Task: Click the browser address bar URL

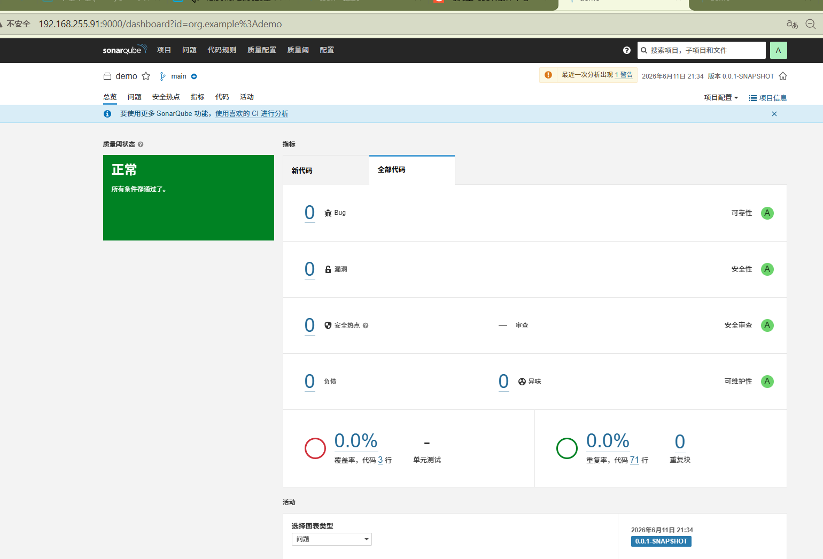Action: (x=160, y=24)
